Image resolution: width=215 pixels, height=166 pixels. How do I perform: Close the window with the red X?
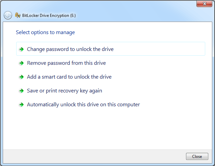tap(204, 4)
